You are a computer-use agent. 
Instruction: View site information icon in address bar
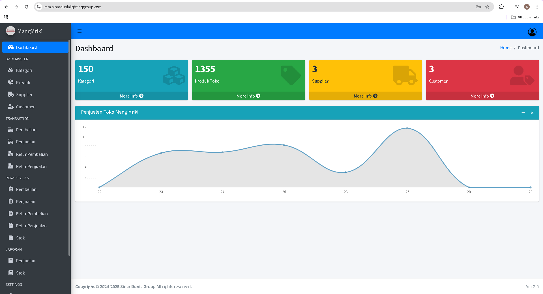click(x=39, y=7)
